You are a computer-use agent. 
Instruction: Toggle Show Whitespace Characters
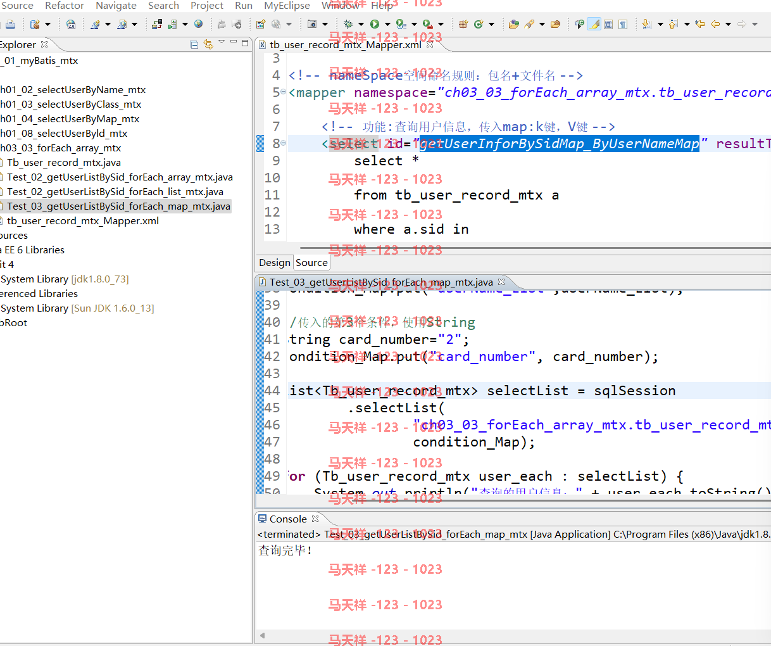click(623, 24)
